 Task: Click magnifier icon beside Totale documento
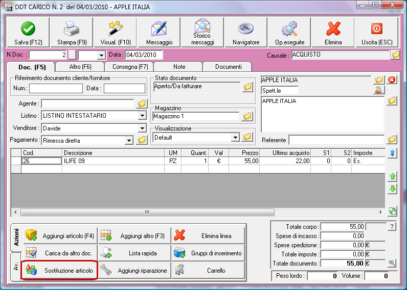click(392, 263)
